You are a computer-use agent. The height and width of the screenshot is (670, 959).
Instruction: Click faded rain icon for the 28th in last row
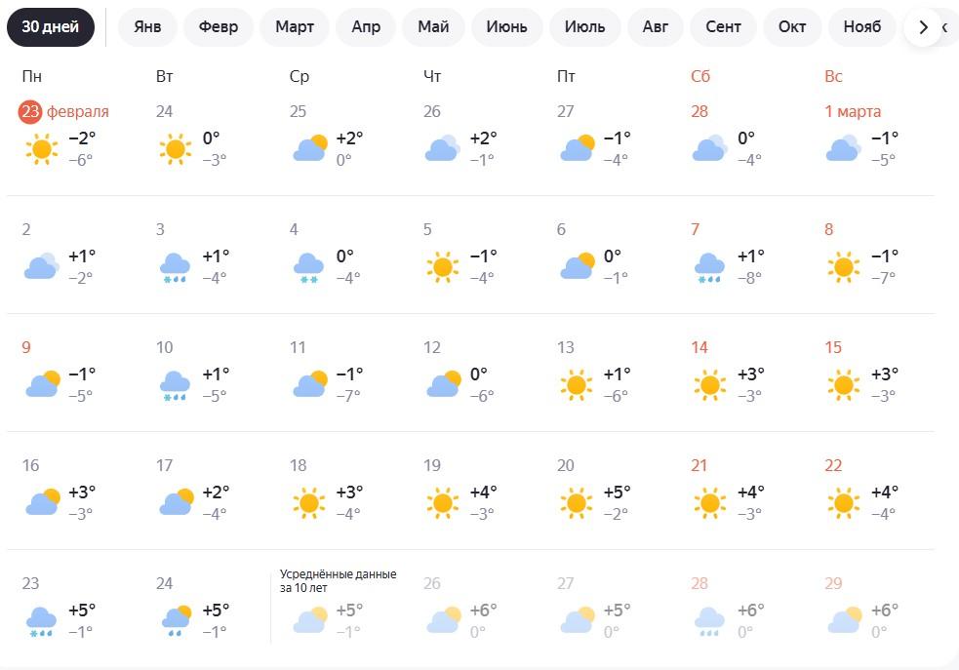tap(709, 621)
